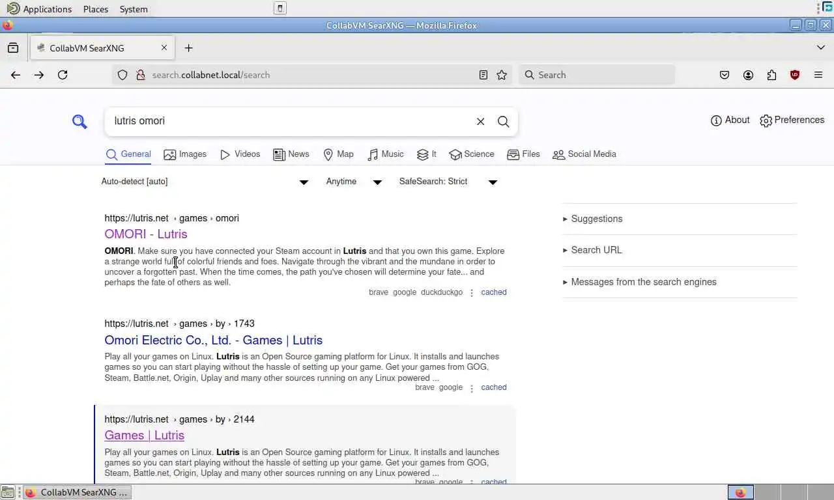Click the SearXNG magnifier logo
834x500 pixels.
click(x=79, y=121)
